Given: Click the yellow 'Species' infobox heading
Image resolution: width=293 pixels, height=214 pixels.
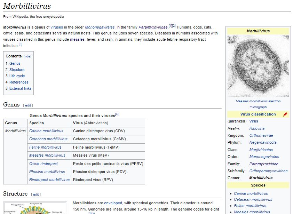Looking at the screenshot, I should point(258,185).
